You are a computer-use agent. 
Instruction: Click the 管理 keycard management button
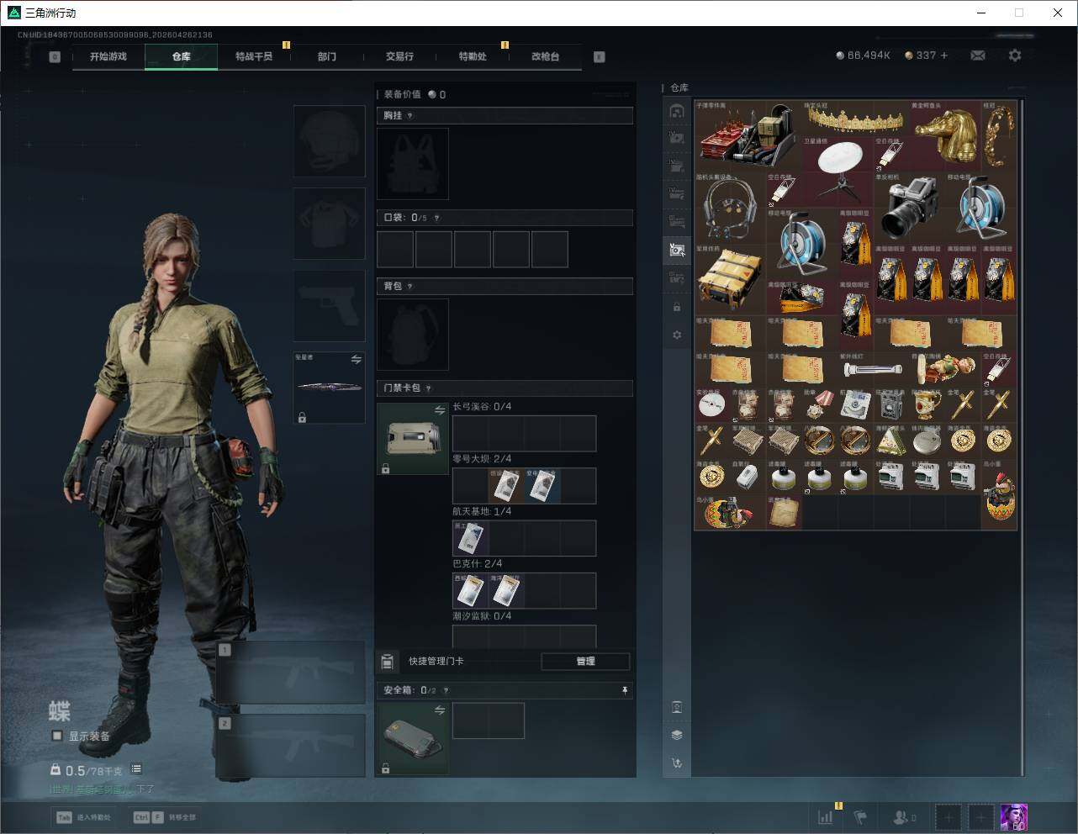[585, 662]
